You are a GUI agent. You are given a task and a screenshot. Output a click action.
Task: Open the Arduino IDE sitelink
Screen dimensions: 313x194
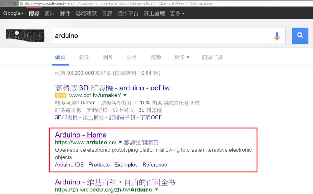point(69,165)
